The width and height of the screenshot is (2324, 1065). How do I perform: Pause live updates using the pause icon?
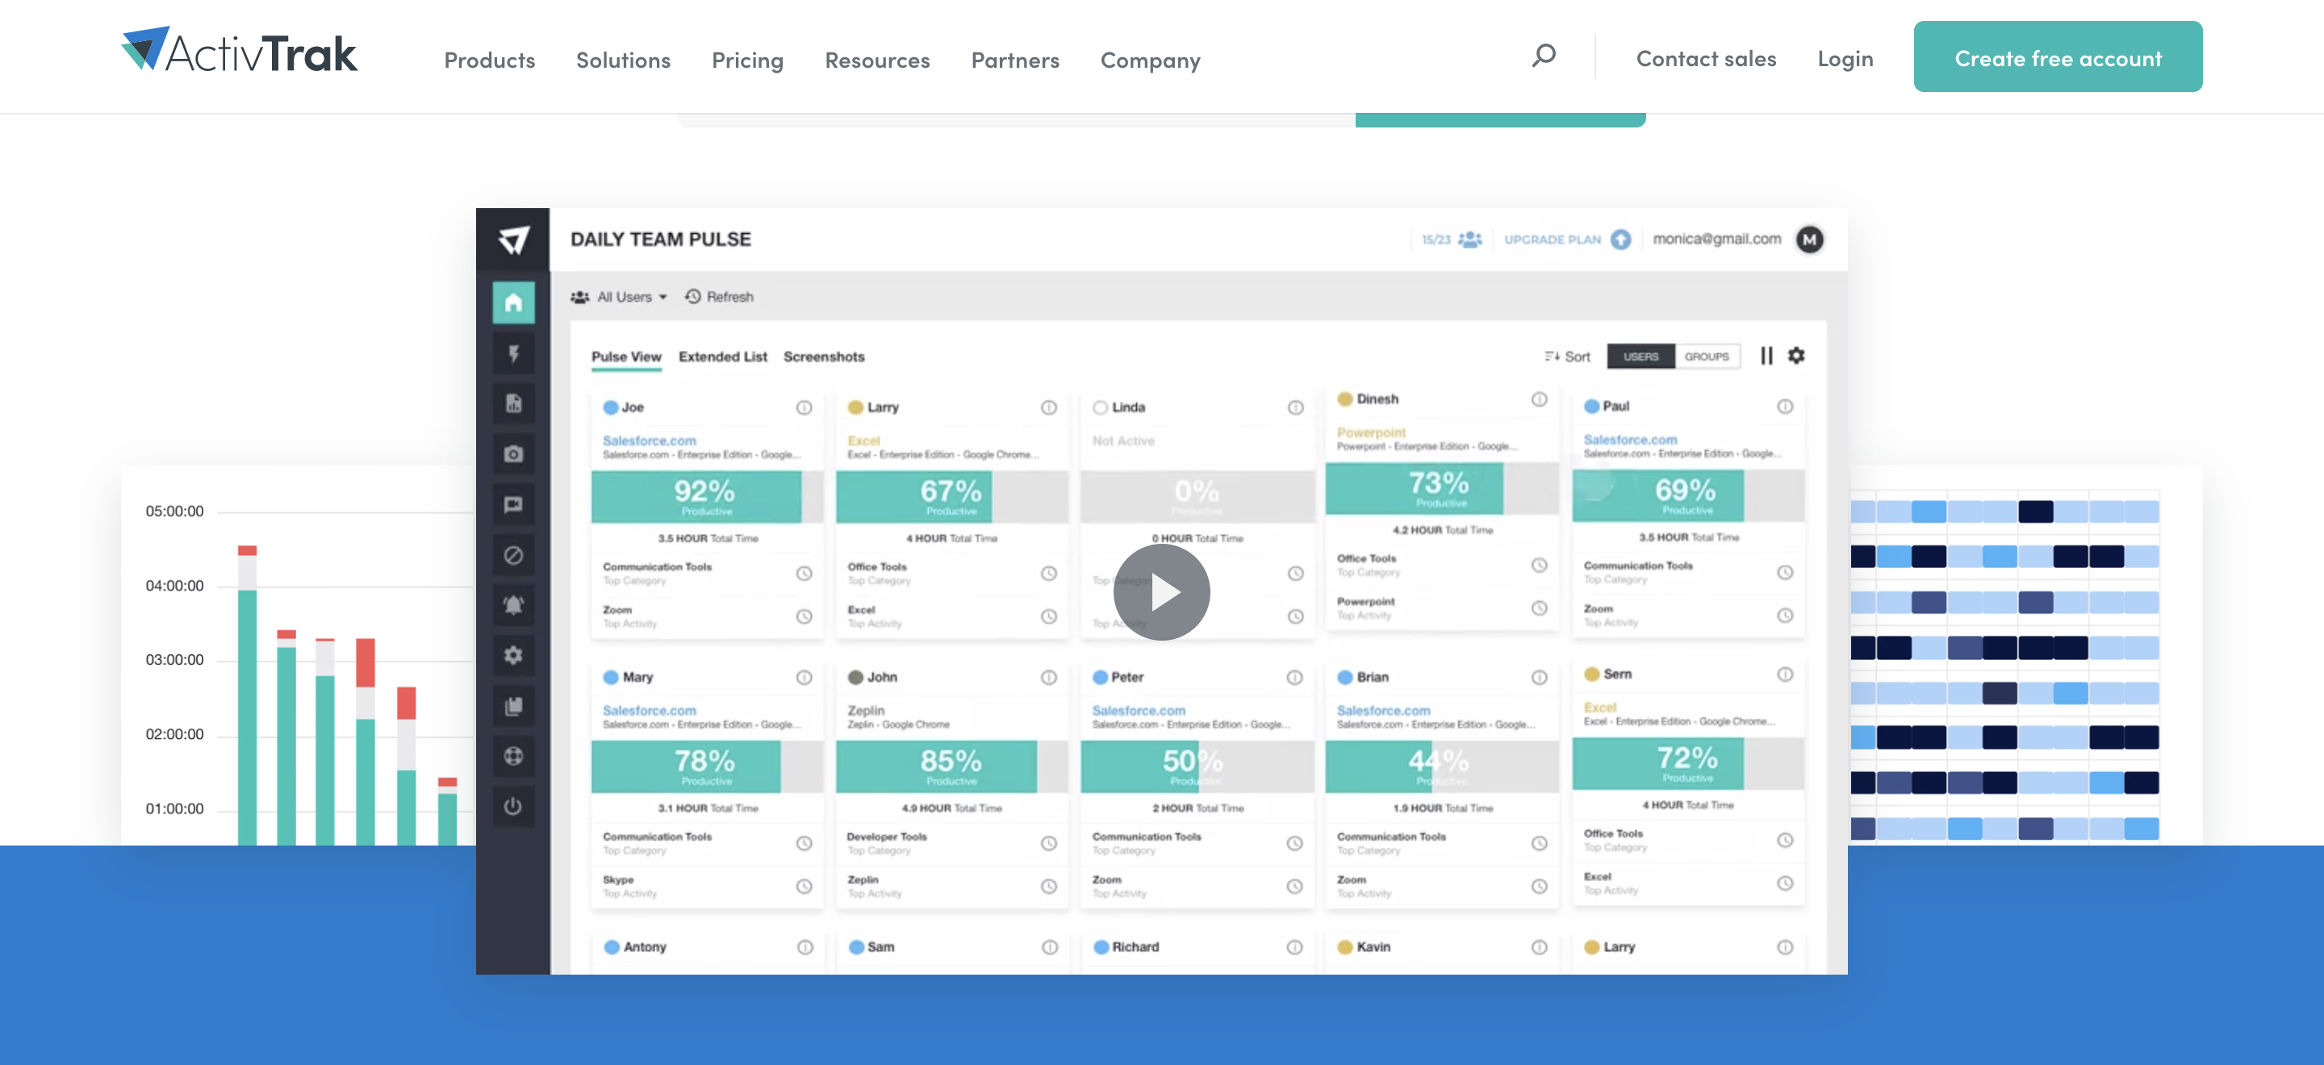pyautogui.click(x=1766, y=355)
